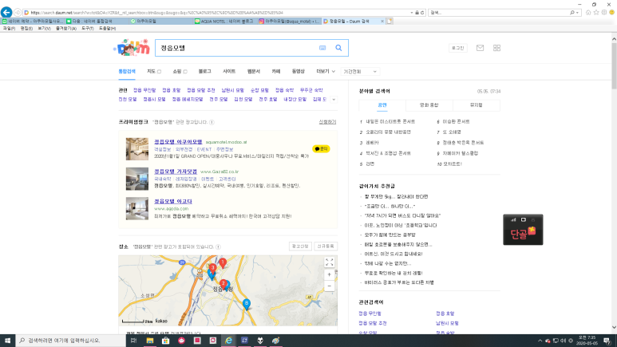Click the browser Forward arrow button
The width and height of the screenshot is (617, 347).
click(18, 13)
